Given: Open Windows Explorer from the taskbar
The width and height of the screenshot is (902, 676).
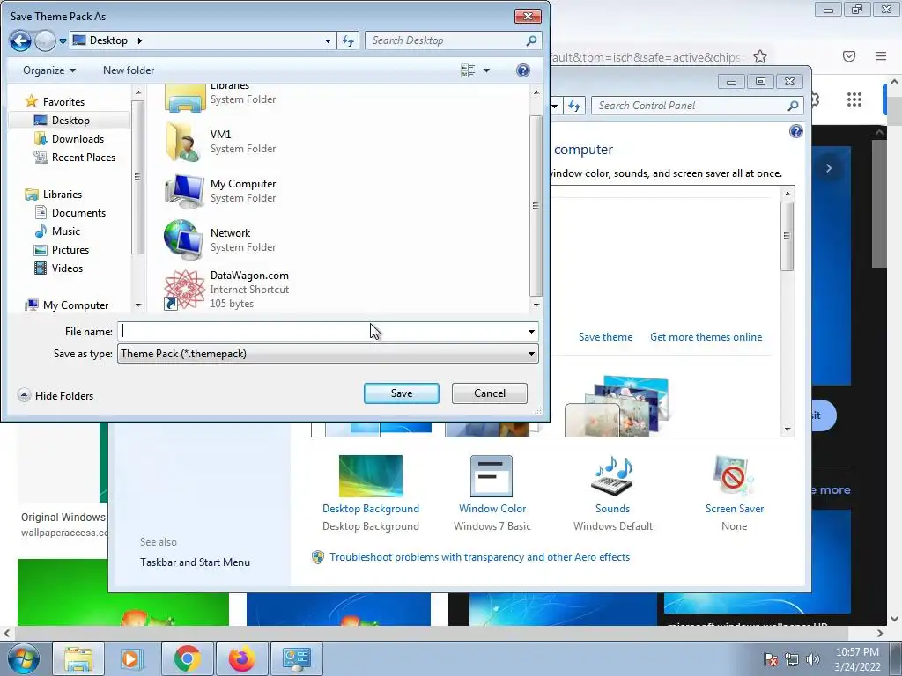Looking at the screenshot, I should coord(78,658).
